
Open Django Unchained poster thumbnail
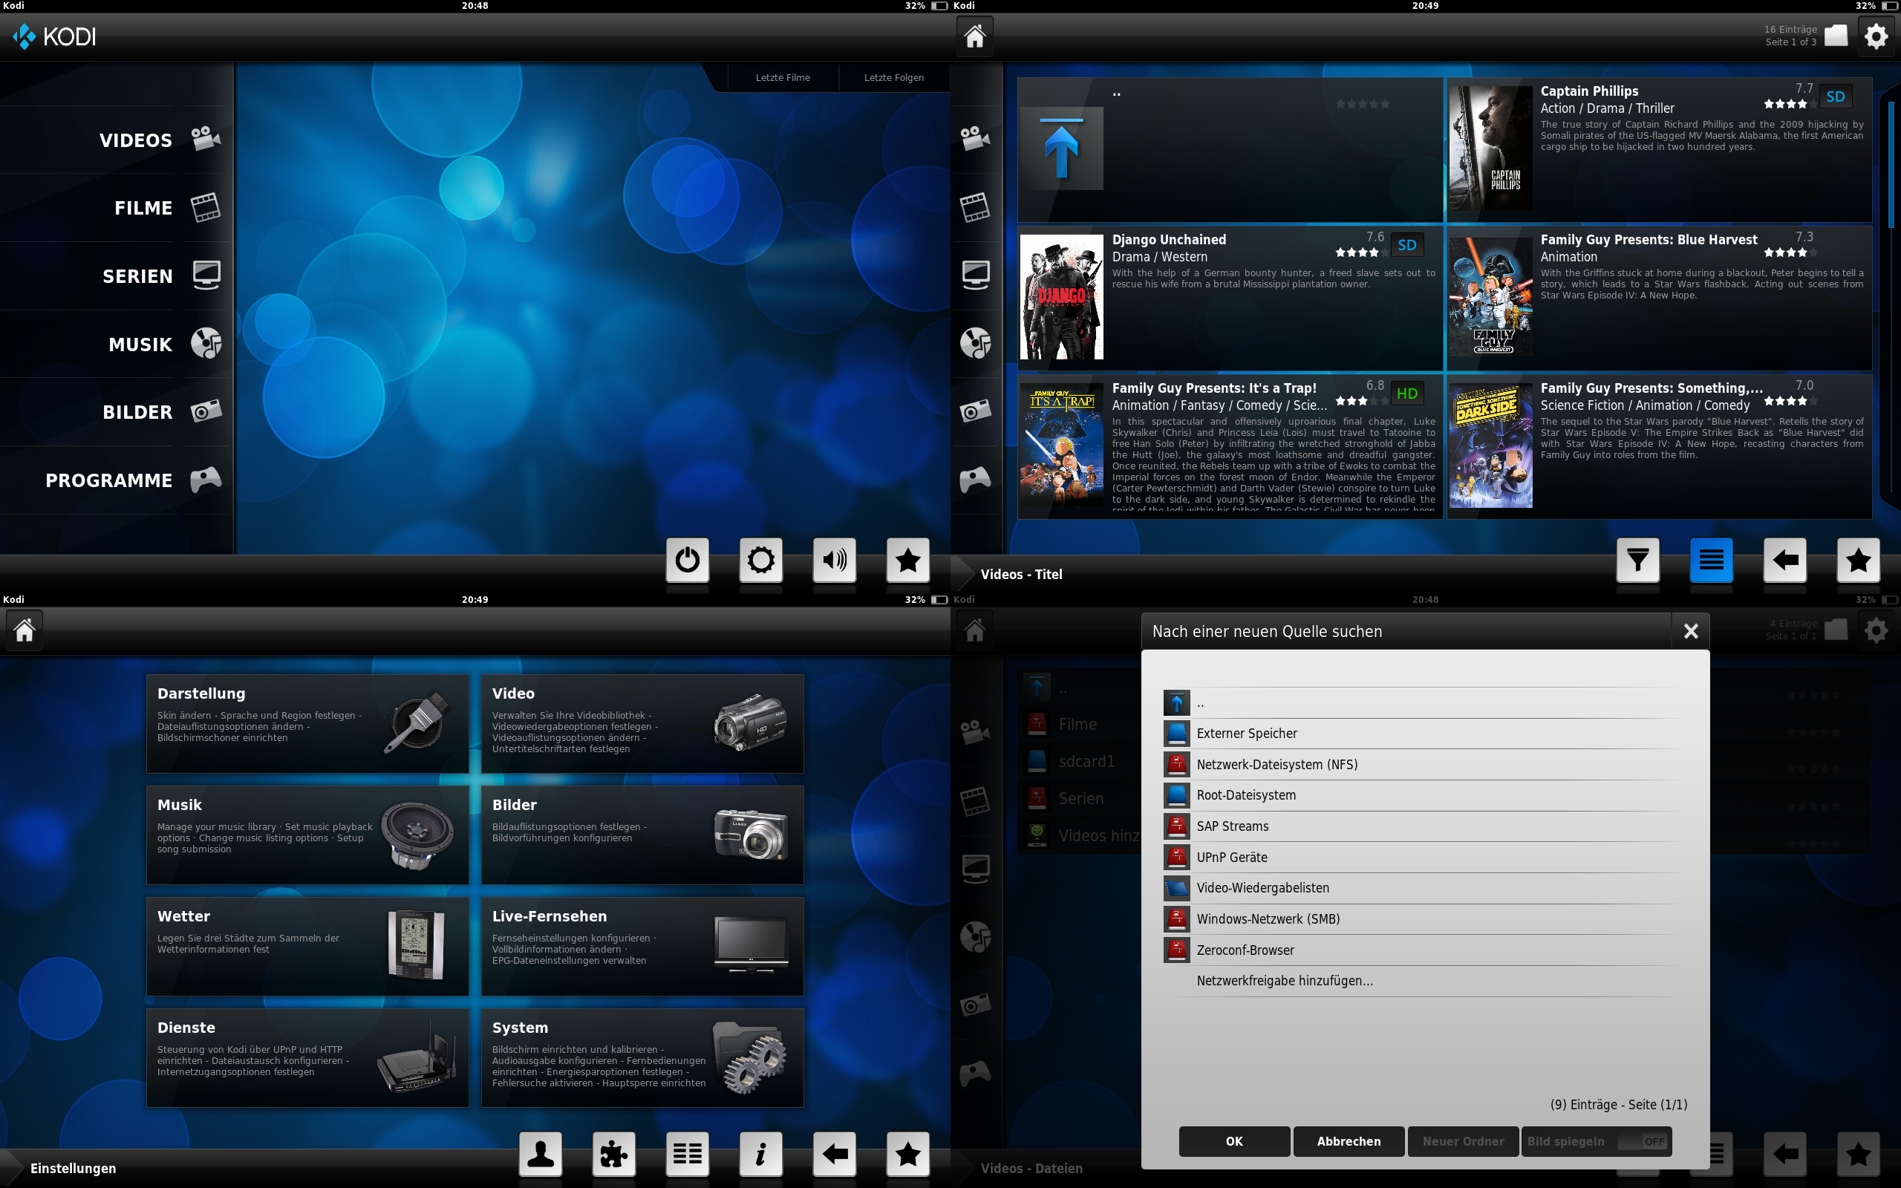(1062, 297)
